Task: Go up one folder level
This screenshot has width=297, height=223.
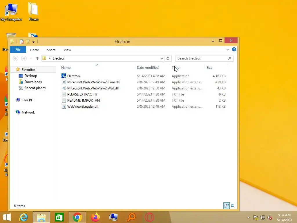Action: pyautogui.click(x=37, y=58)
